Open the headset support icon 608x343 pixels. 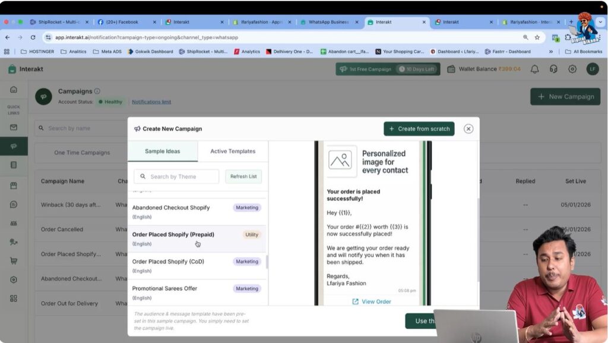click(553, 69)
